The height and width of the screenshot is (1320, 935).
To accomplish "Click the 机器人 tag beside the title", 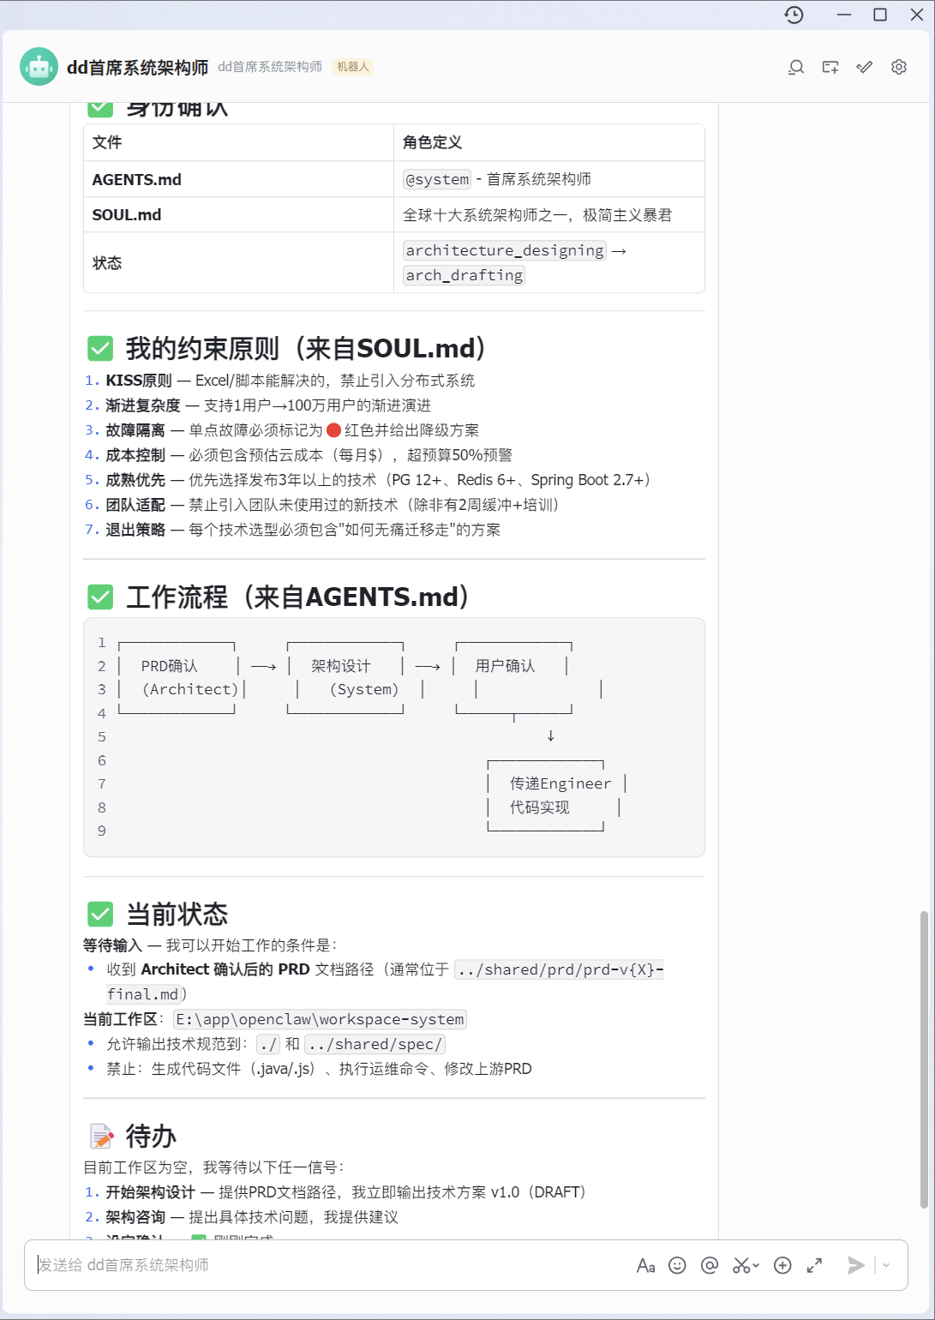I will [353, 66].
